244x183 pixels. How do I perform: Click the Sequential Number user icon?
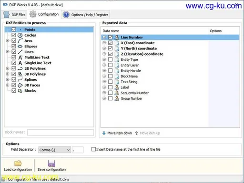pyautogui.click(x=117, y=93)
